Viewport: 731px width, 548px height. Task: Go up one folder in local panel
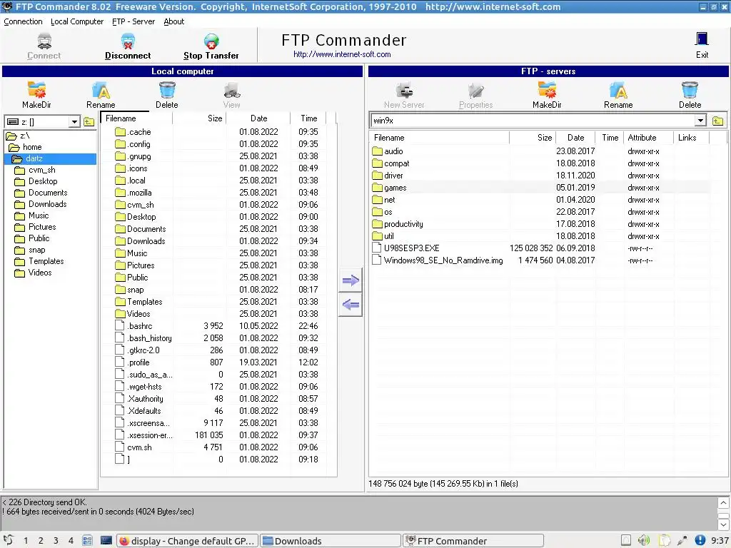tap(89, 122)
